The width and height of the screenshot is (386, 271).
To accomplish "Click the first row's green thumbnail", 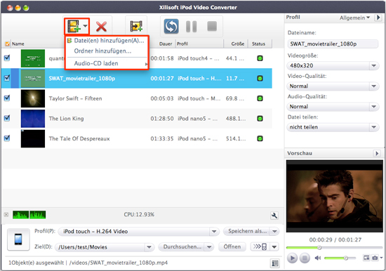I will pos(33,58).
